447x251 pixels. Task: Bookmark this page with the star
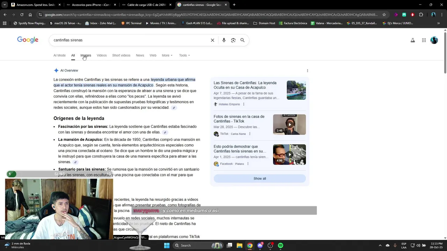[x=384, y=15]
